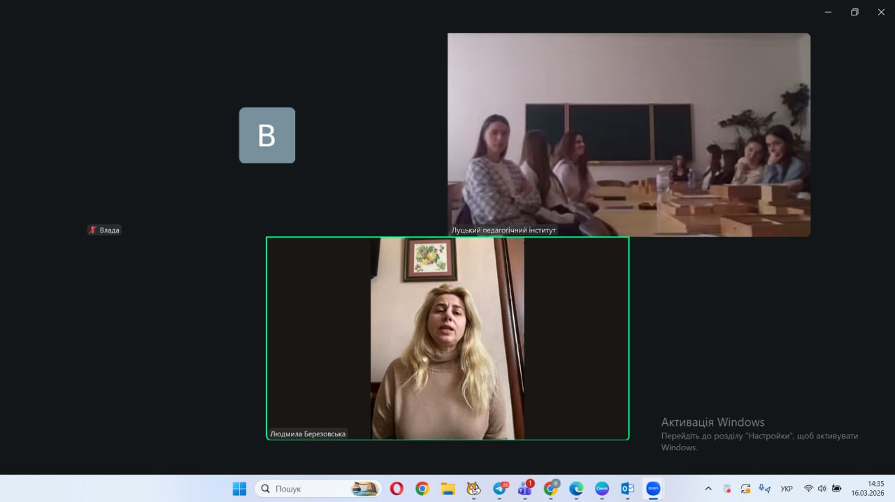Restore down the Zoom window

(854, 12)
